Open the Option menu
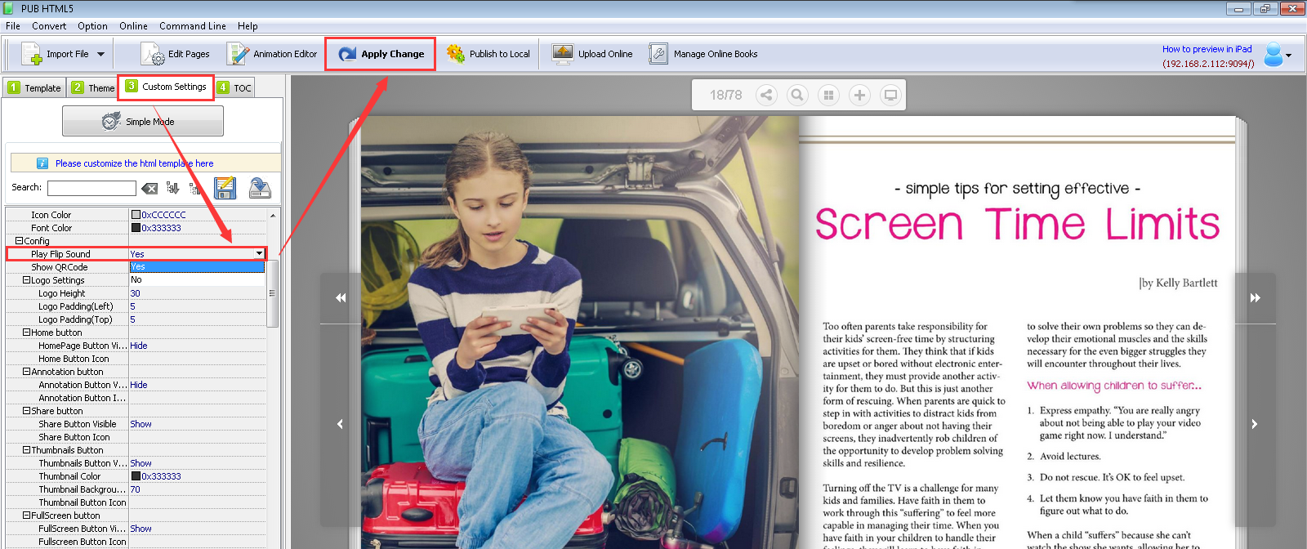This screenshot has height=549, width=1307. click(x=92, y=26)
